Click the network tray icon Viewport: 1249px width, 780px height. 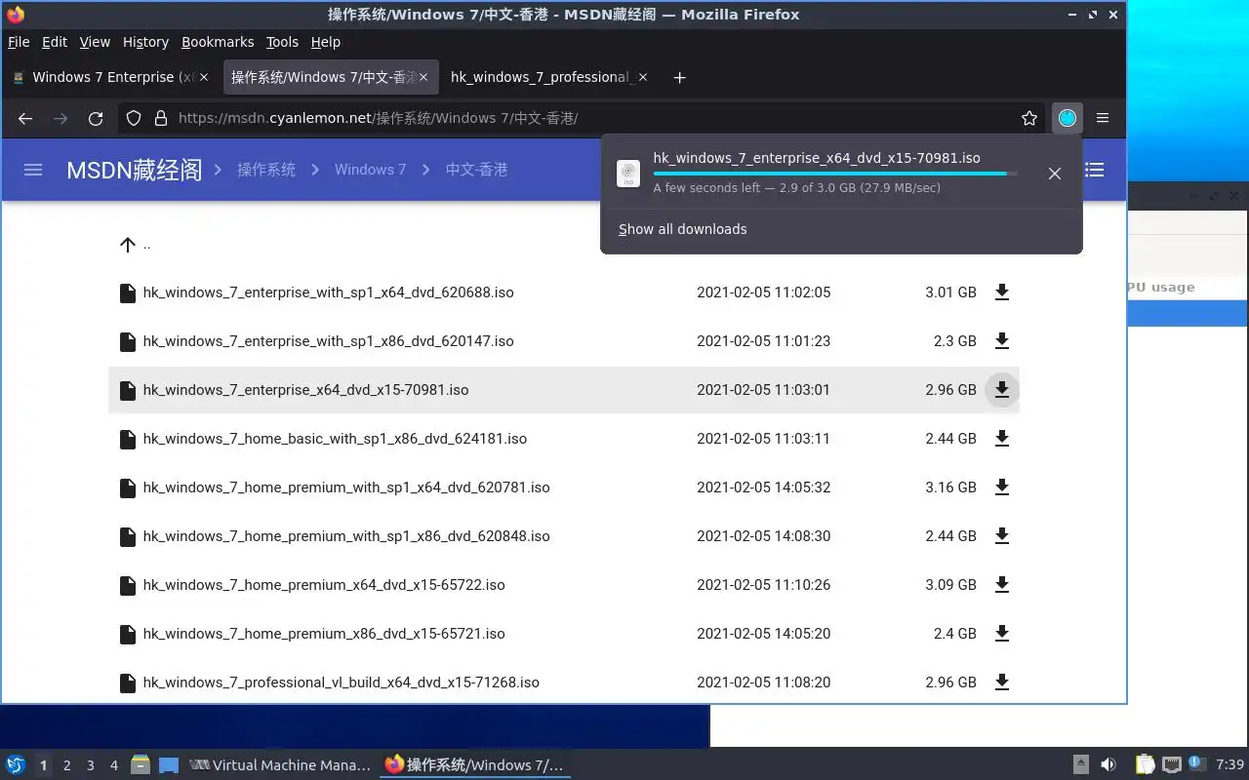[x=1171, y=765]
